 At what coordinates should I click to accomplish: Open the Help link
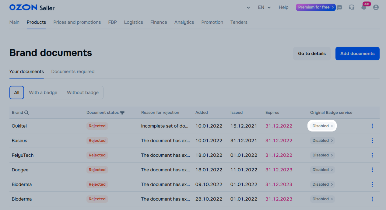[283, 7]
